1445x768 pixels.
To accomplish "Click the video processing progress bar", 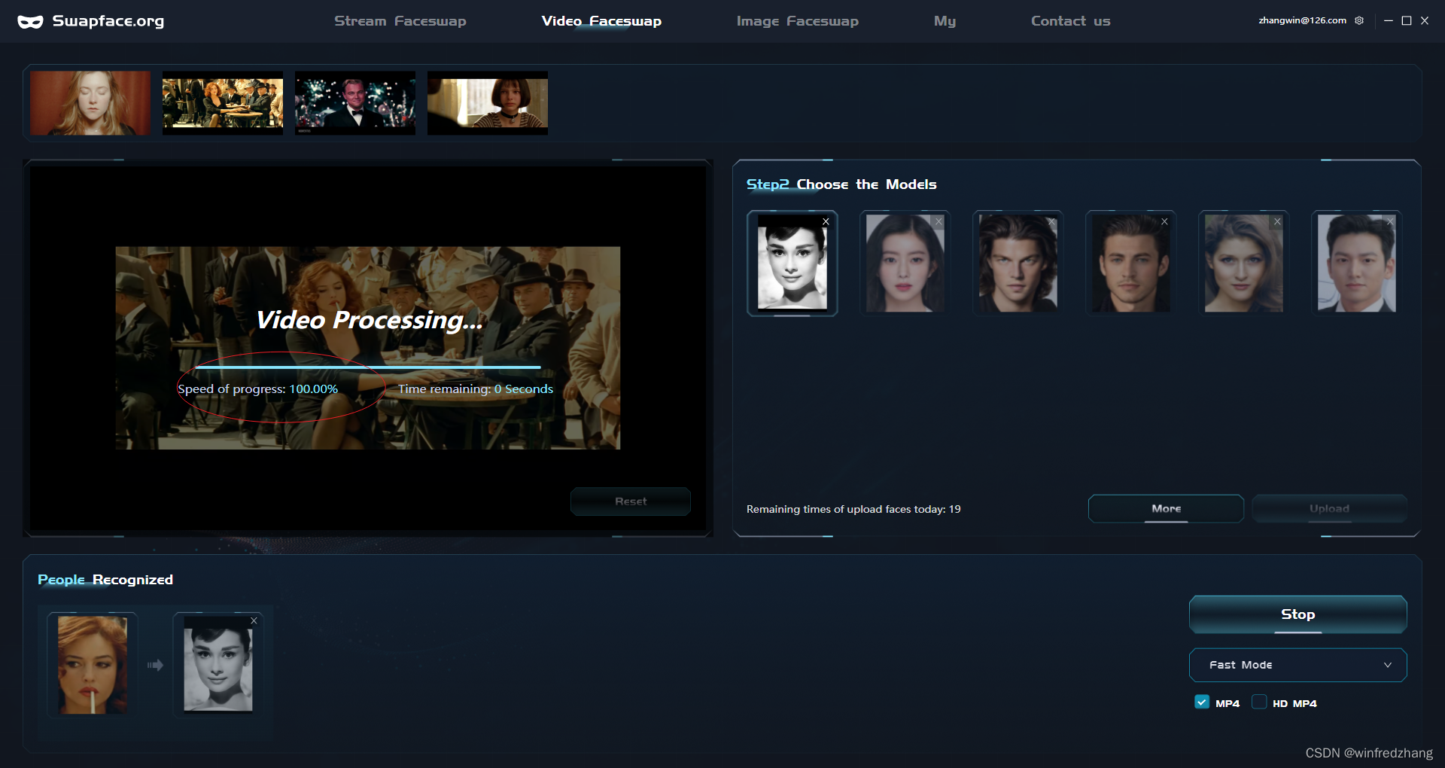I will coord(368,367).
